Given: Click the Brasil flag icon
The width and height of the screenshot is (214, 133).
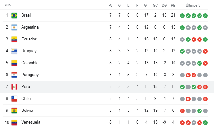Looking at the screenshot, I should click(x=14, y=15).
